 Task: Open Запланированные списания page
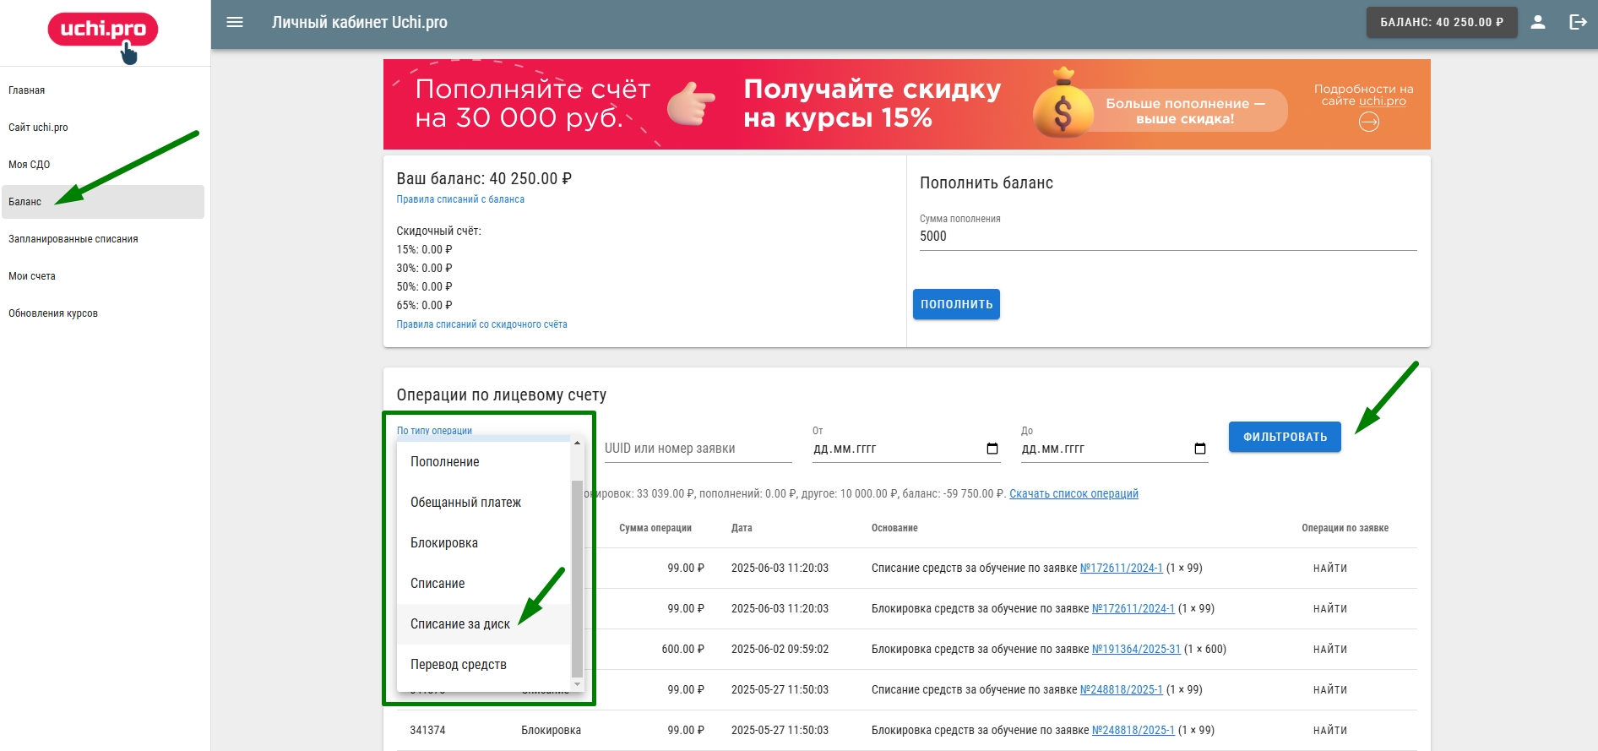pos(102,239)
